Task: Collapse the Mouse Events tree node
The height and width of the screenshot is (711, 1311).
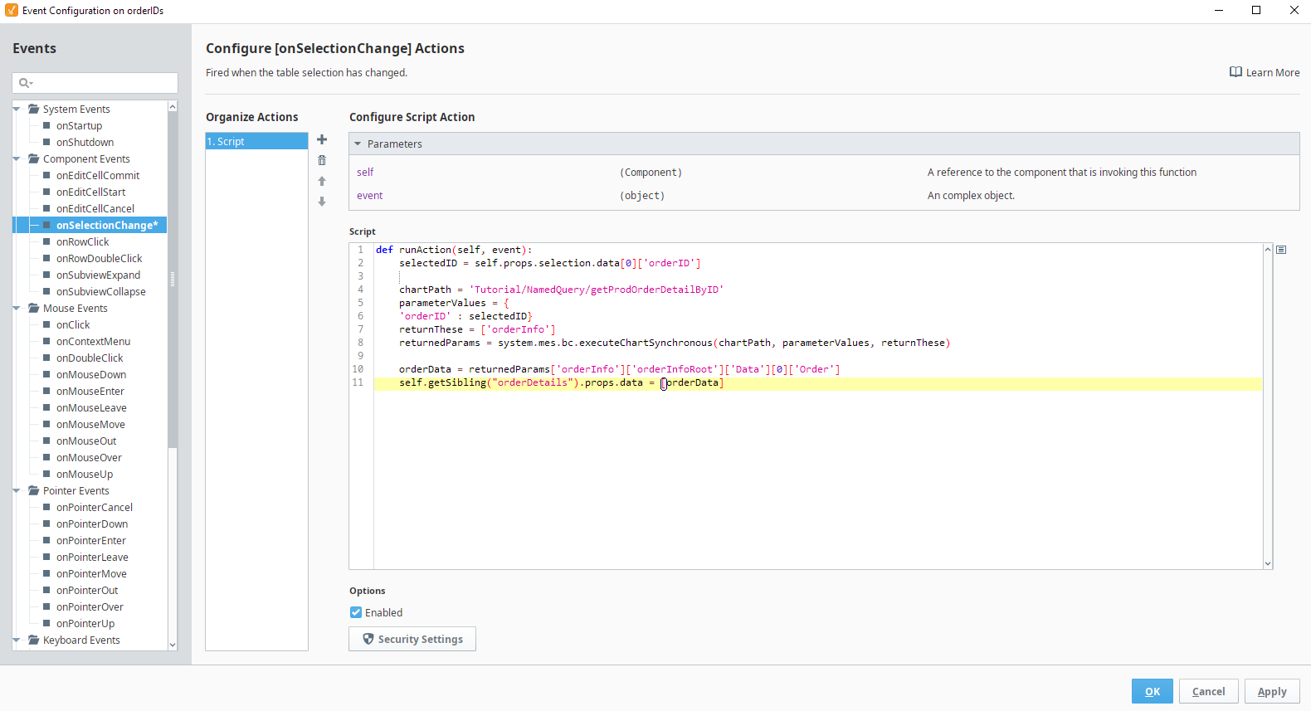Action: 17,309
